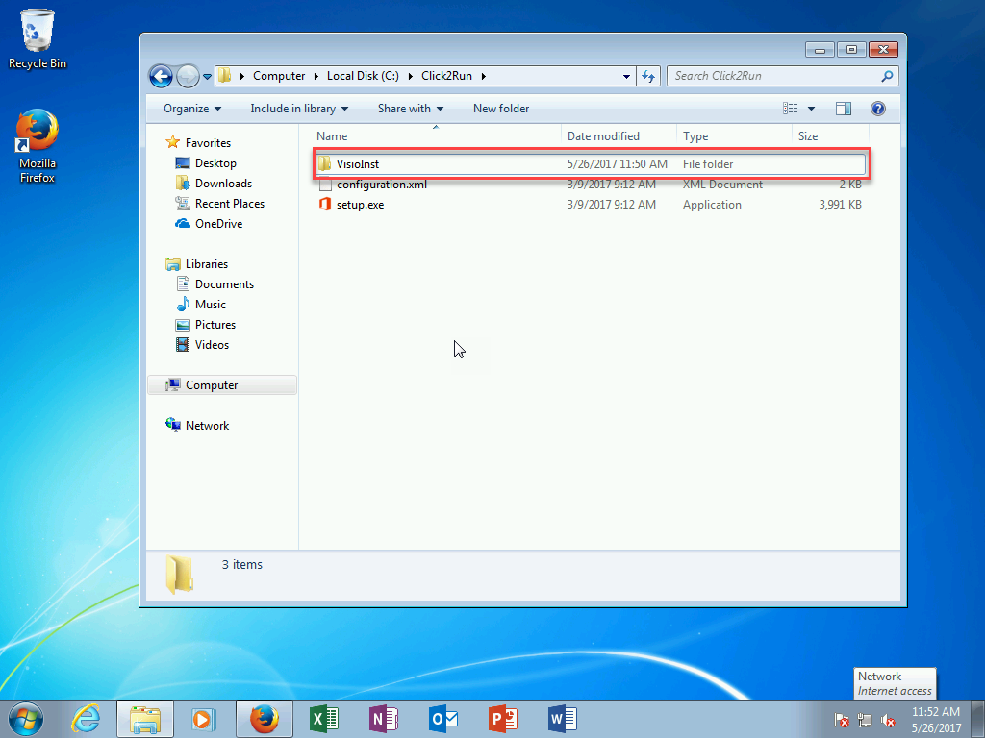Image resolution: width=985 pixels, height=738 pixels.
Task: Open Downloads under Favorites
Action: tap(223, 184)
